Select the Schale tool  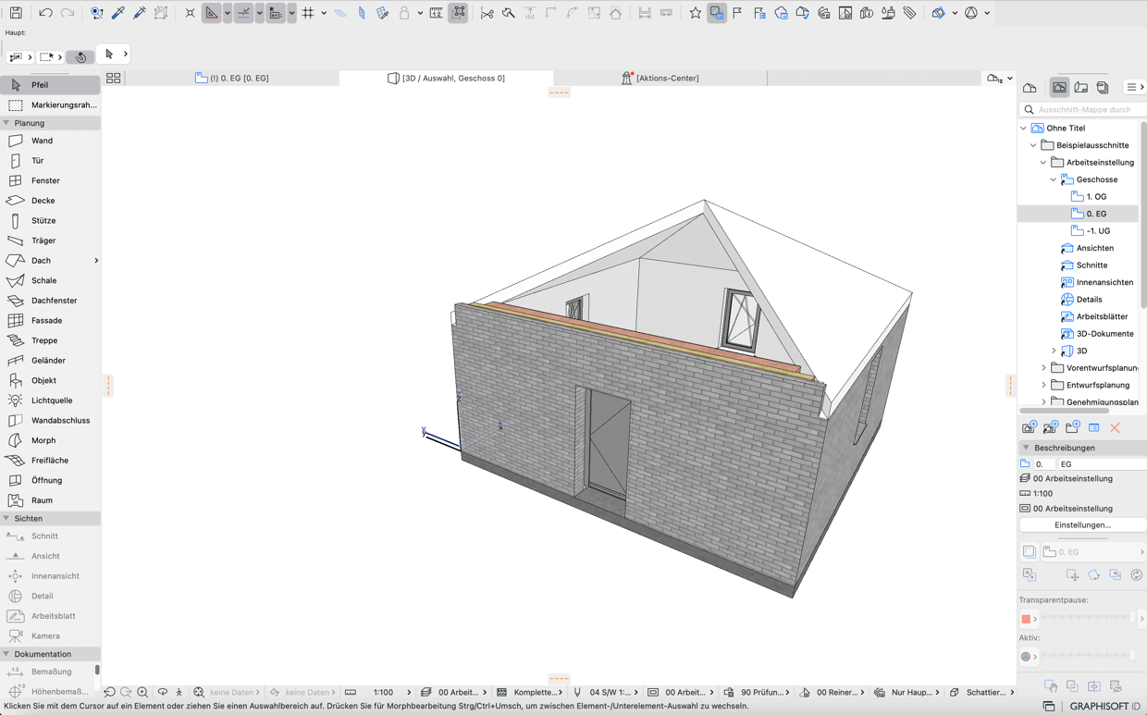(x=50, y=280)
